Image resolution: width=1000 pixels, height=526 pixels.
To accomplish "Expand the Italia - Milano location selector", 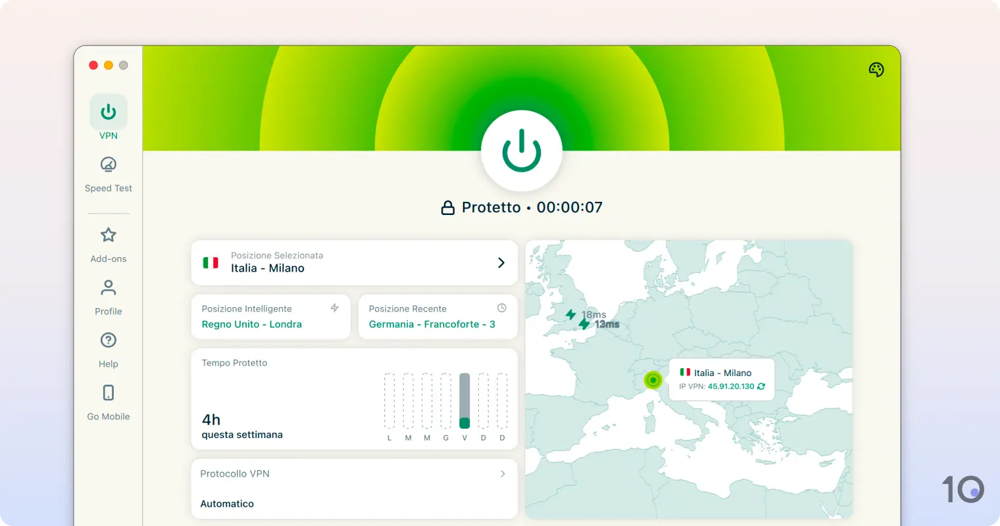I will 355,262.
